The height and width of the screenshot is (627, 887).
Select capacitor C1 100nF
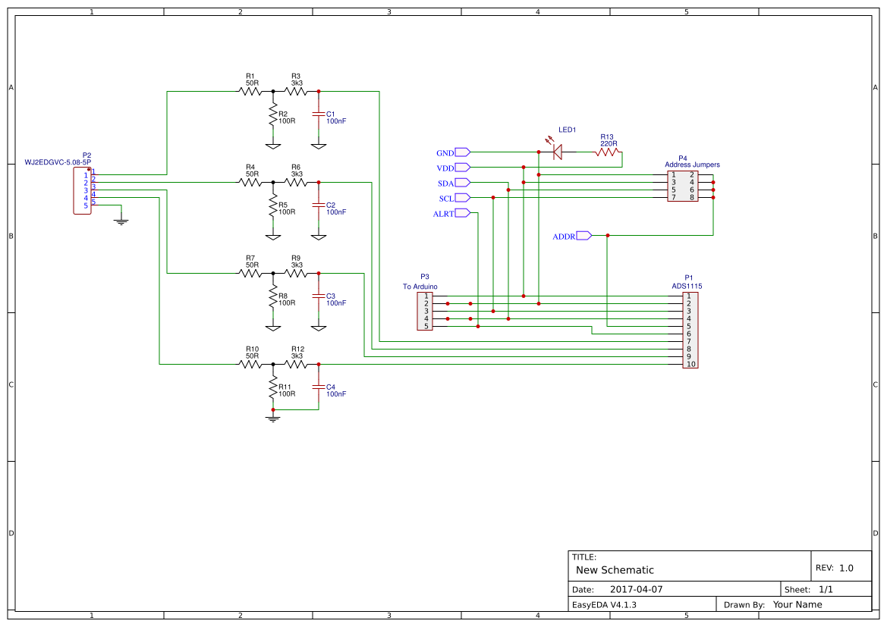point(319,114)
